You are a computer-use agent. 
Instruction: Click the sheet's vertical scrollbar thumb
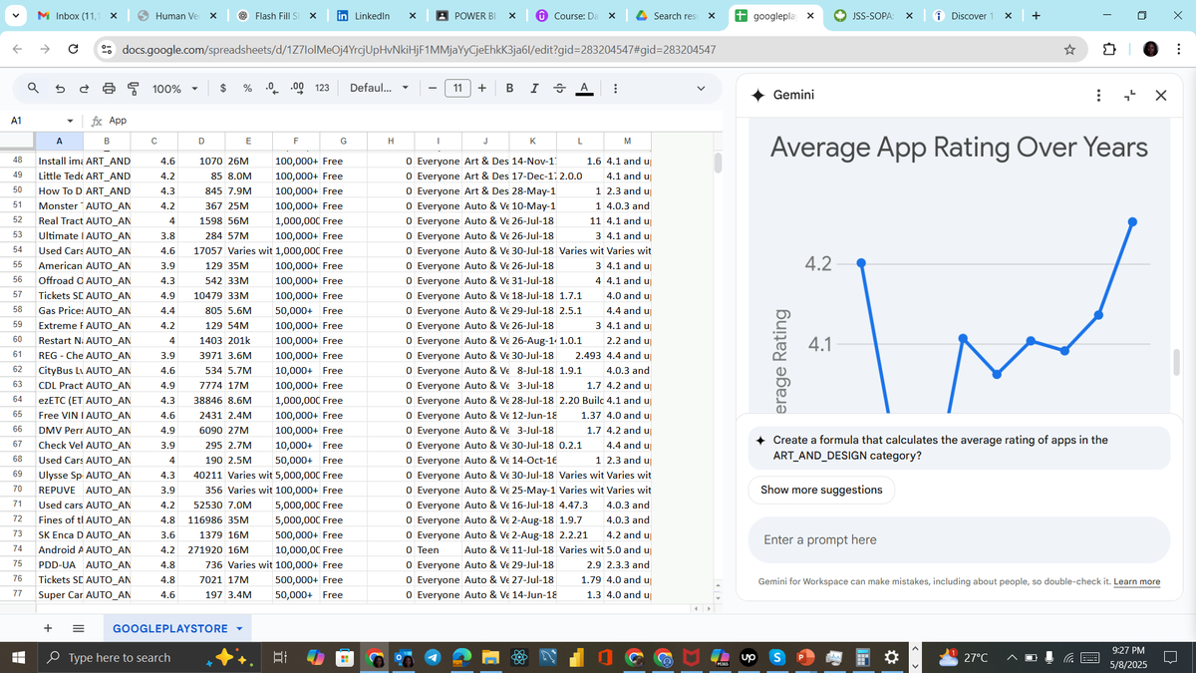tap(720, 165)
